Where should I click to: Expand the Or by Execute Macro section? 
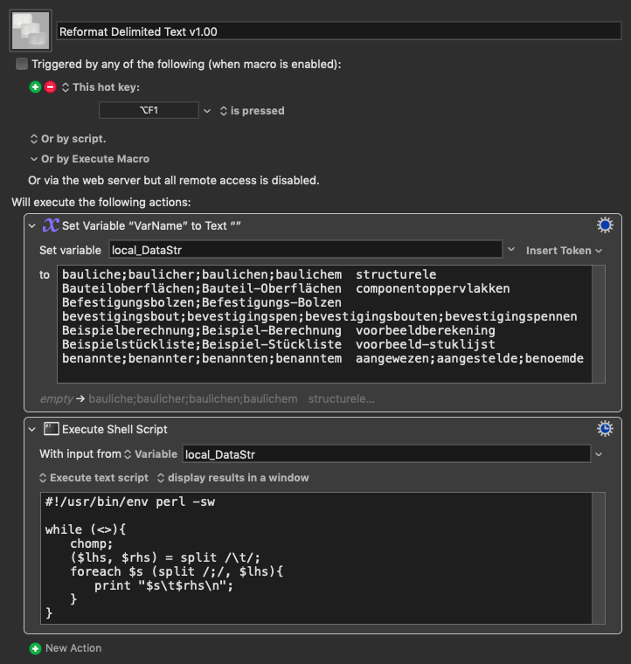[x=34, y=159]
